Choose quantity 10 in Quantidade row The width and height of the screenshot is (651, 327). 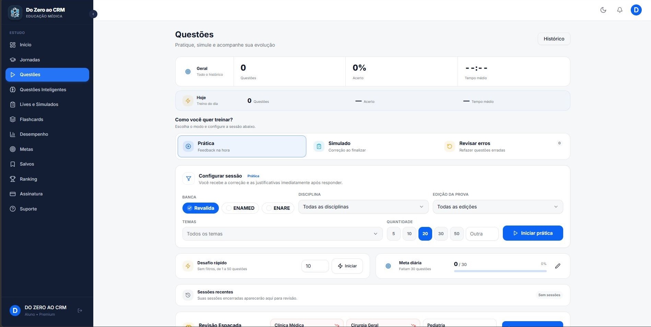click(x=410, y=234)
